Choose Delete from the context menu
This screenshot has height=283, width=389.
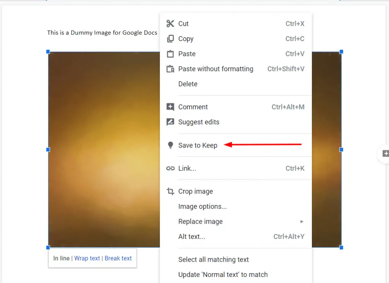click(x=188, y=84)
